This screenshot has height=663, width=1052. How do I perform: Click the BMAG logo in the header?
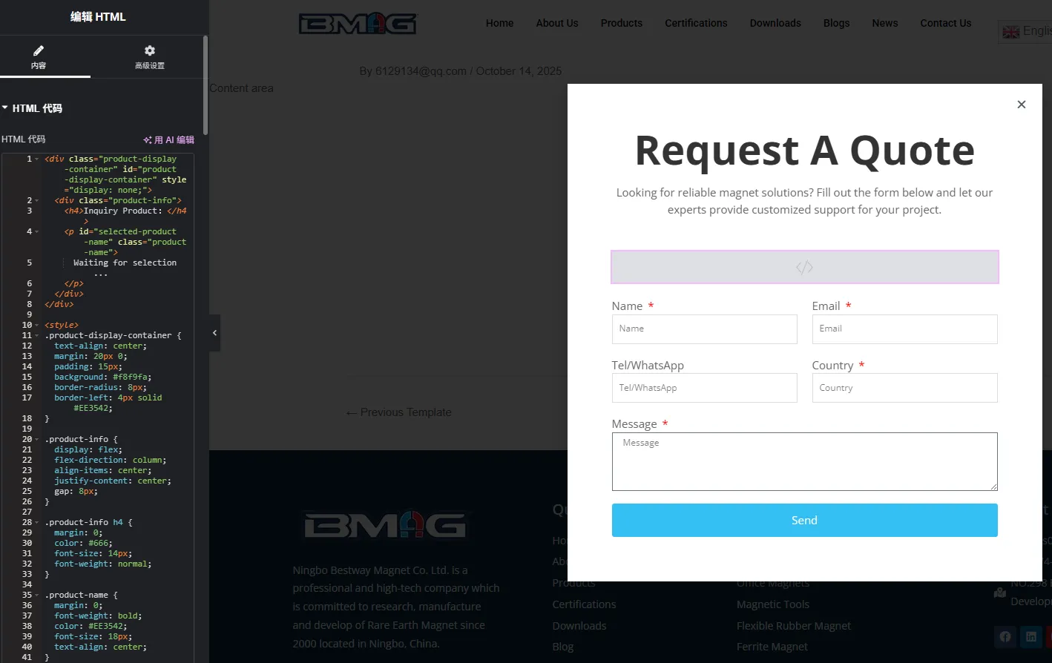357,24
